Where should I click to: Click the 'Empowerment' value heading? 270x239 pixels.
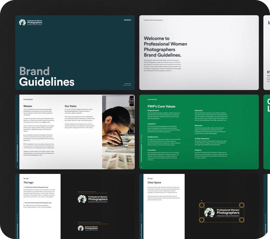coord(153,111)
